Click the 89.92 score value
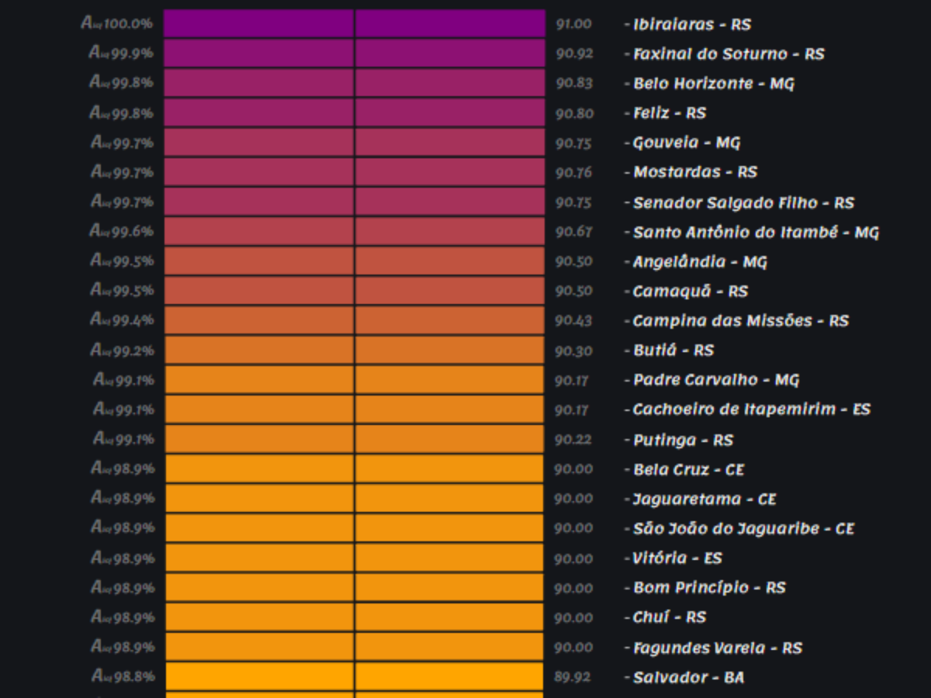The width and height of the screenshot is (931, 698). [573, 677]
